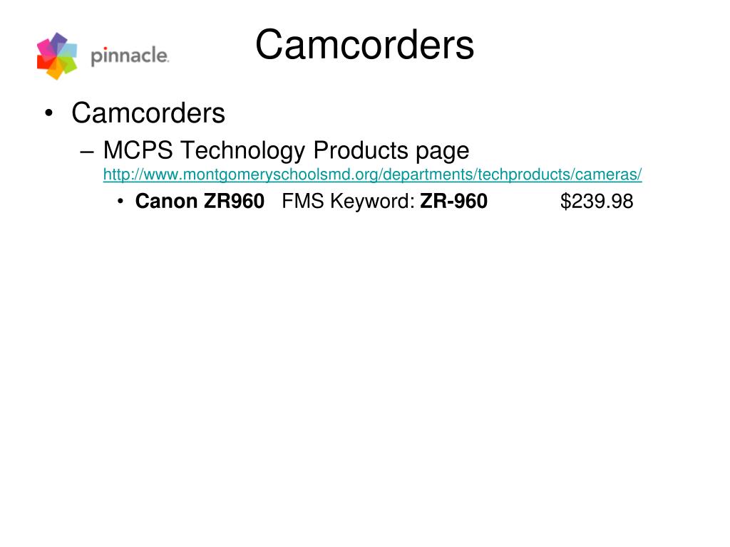The height and width of the screenshot is (547, 730).
Task: Click the FMS Keyword label
Action: 348,202
